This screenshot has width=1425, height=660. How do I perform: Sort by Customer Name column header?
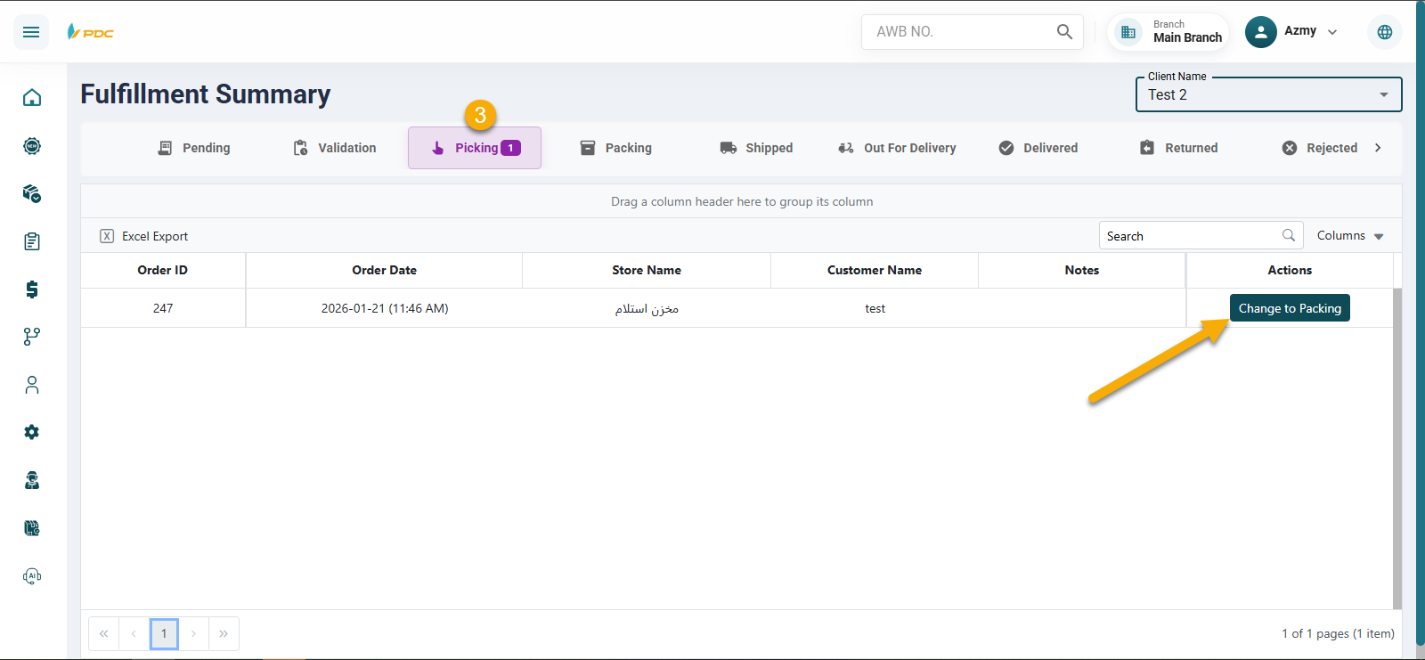tap(875, 270)
